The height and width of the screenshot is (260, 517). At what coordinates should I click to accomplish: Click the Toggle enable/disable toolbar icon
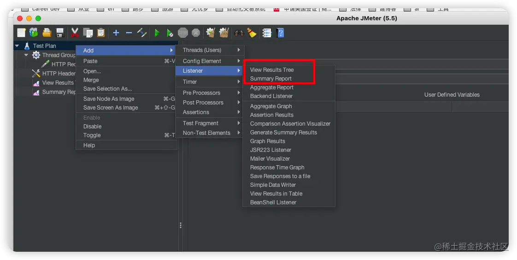pyautogui.click(x=142, y=33)
